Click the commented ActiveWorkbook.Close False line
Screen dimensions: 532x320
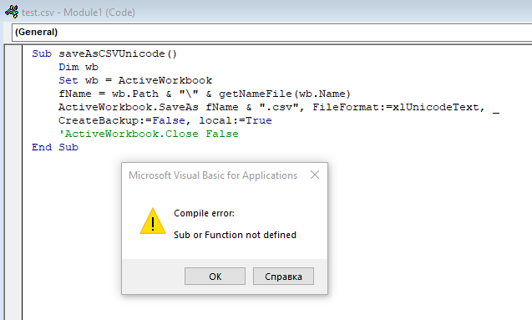click(x=149, y=134)
